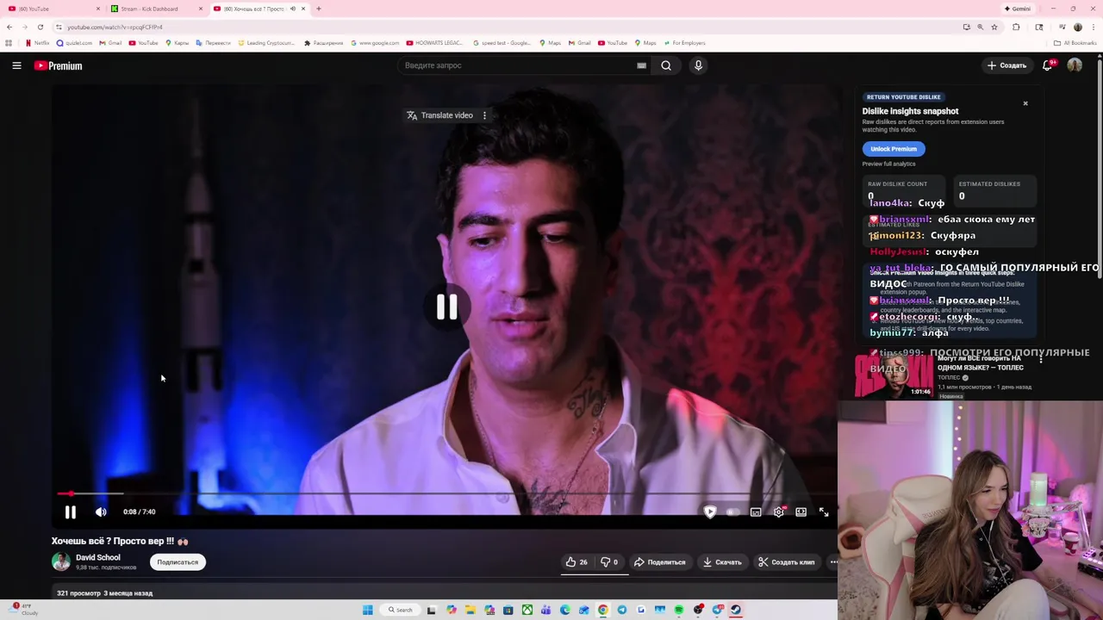1103x620 pixels.
Task: Open the YouTube hamburger guide menu
Action: pos(16,65)
